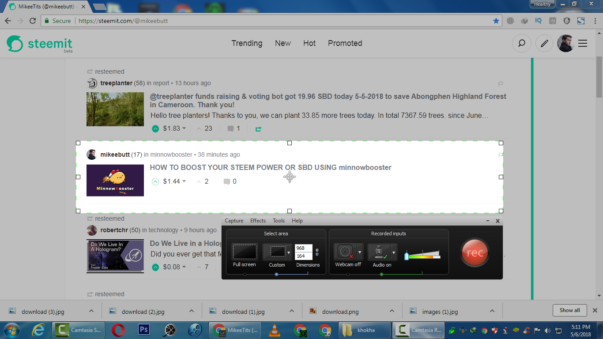
Task: Open the Steemit search icon
Action: 521,43
